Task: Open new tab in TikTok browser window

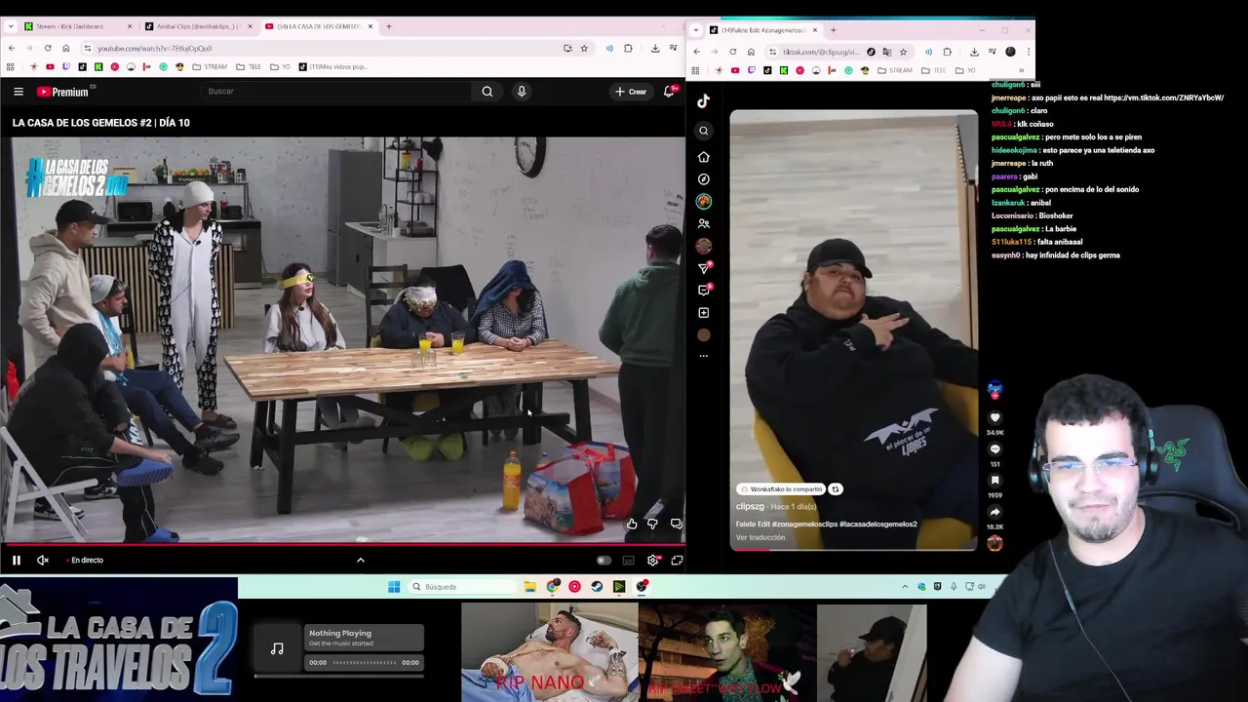Action: coord(833,30)
